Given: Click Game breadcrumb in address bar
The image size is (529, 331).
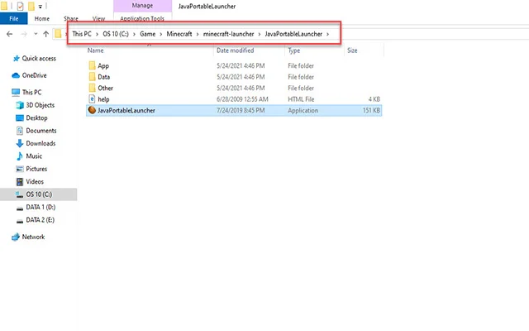Looking at the screenshot, I should [148, 34].
